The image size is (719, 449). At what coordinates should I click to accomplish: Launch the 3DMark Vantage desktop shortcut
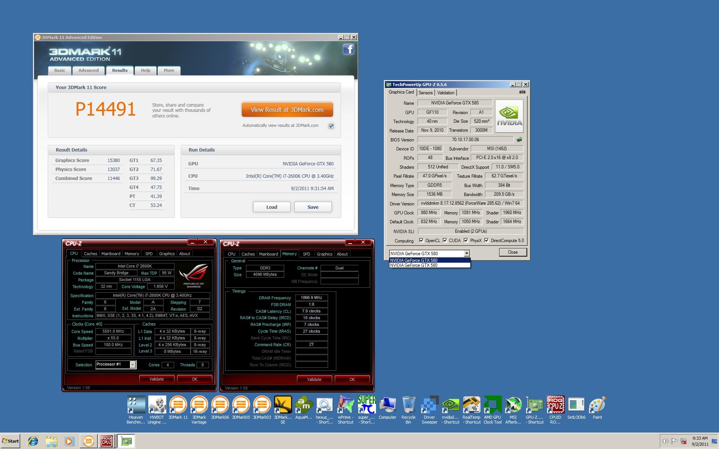coord(199,410)
